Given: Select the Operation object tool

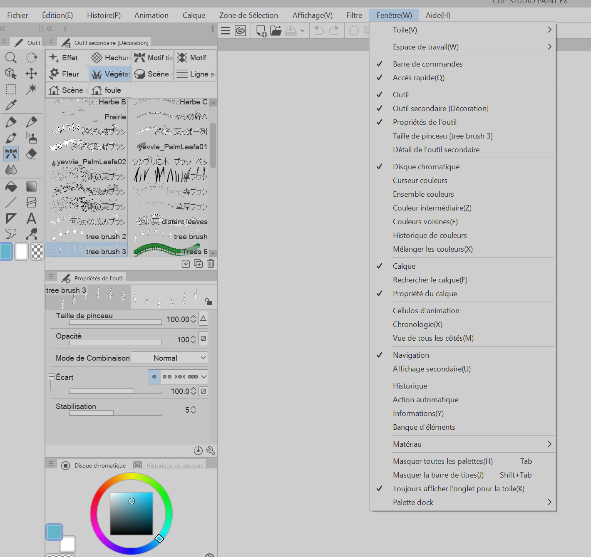Looking at the screenshot, I should tap(11, 74).
